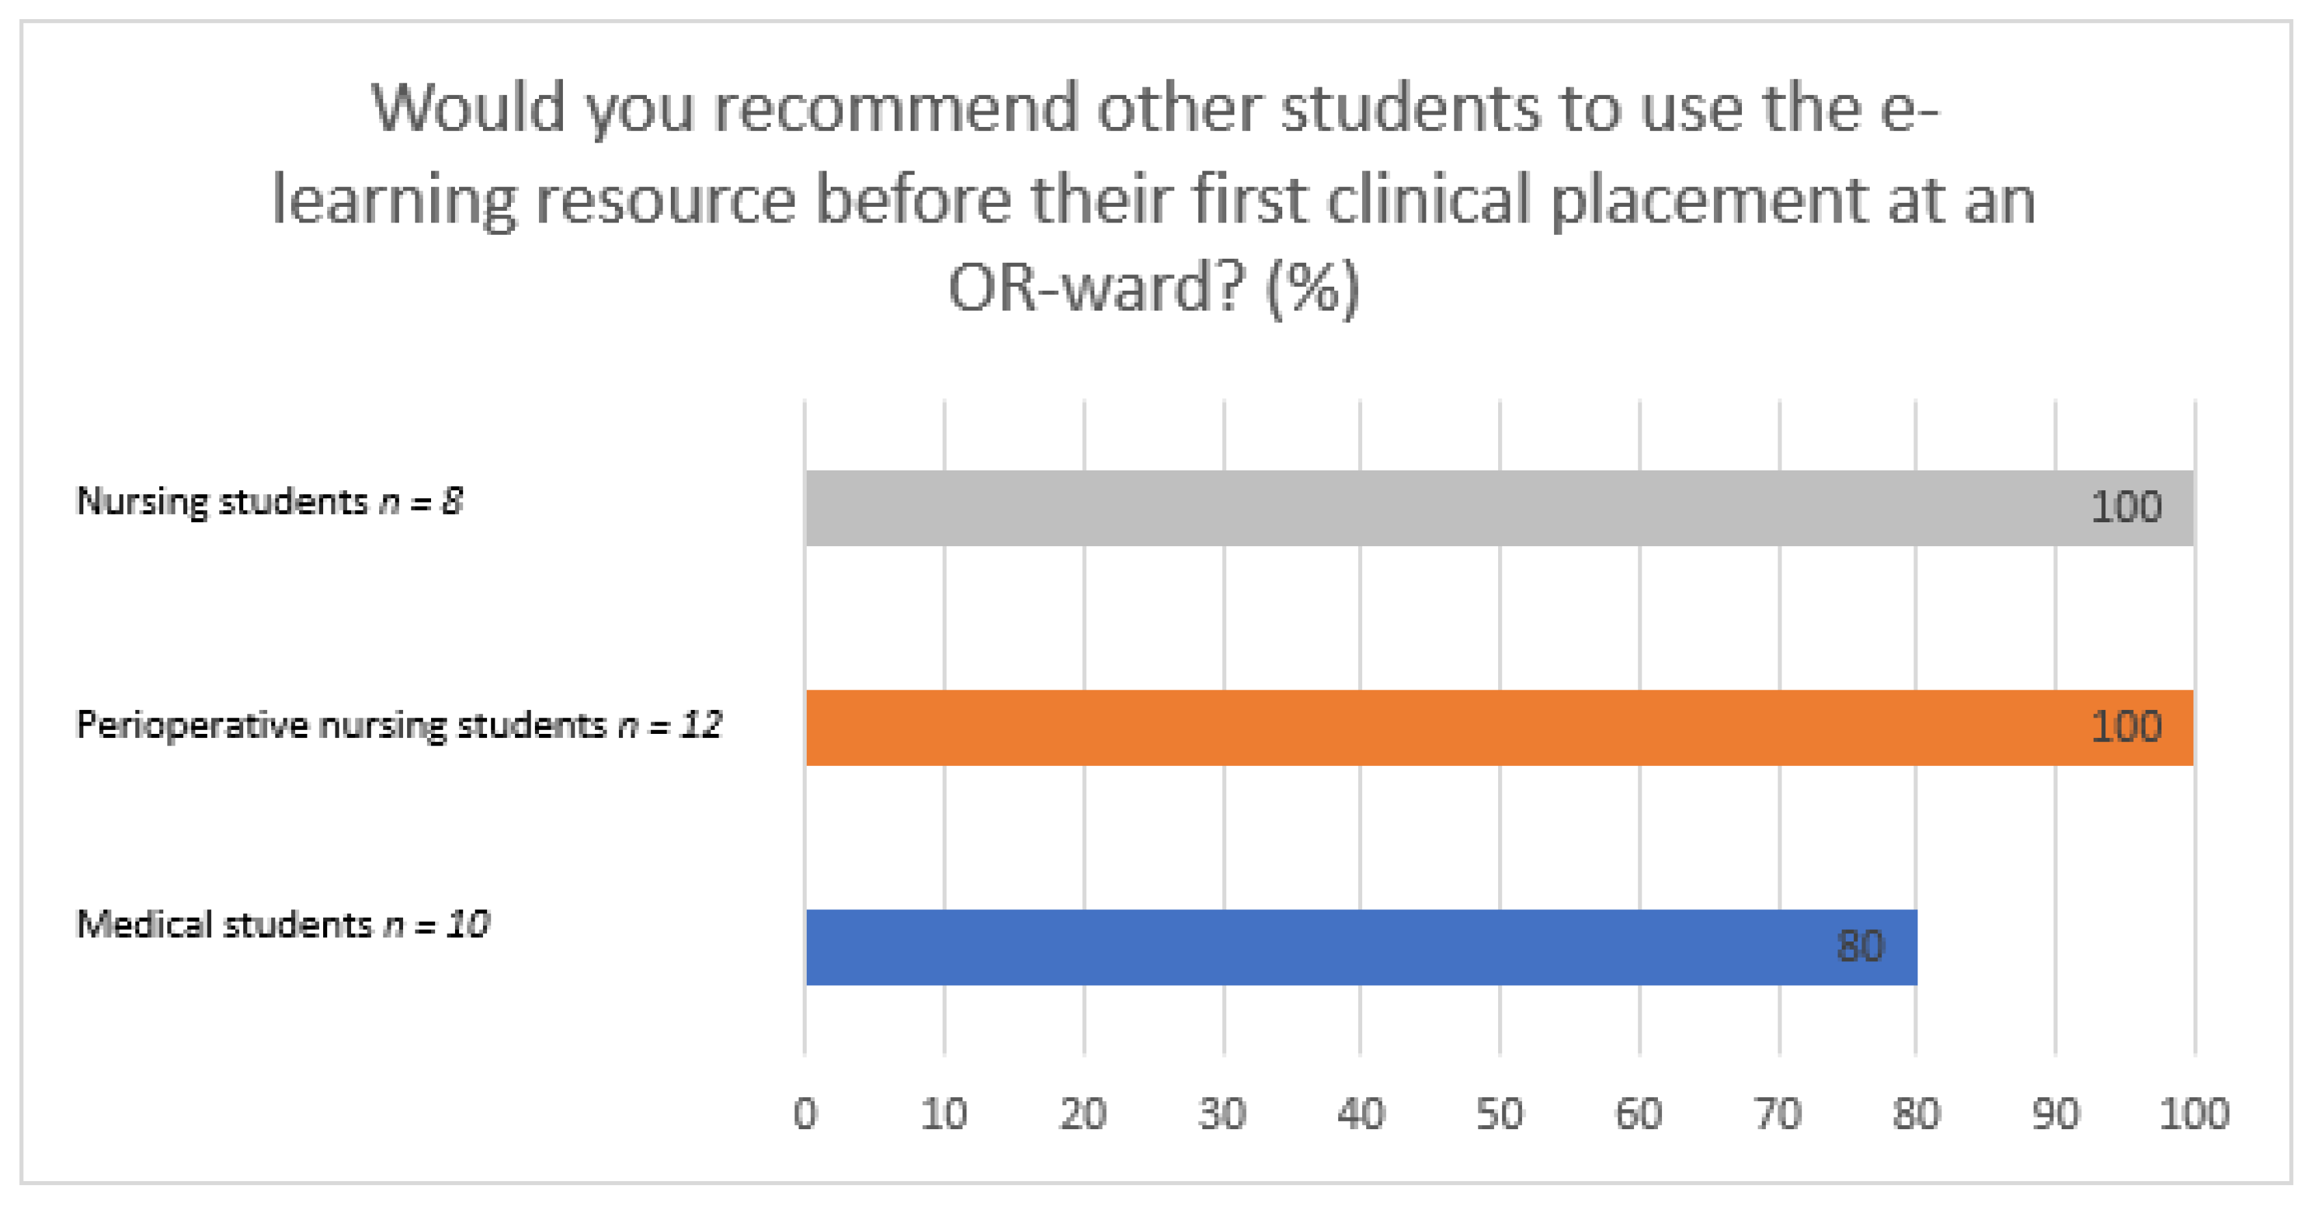
Task: Click the chart title text
Action: [x=1154, y=197]
